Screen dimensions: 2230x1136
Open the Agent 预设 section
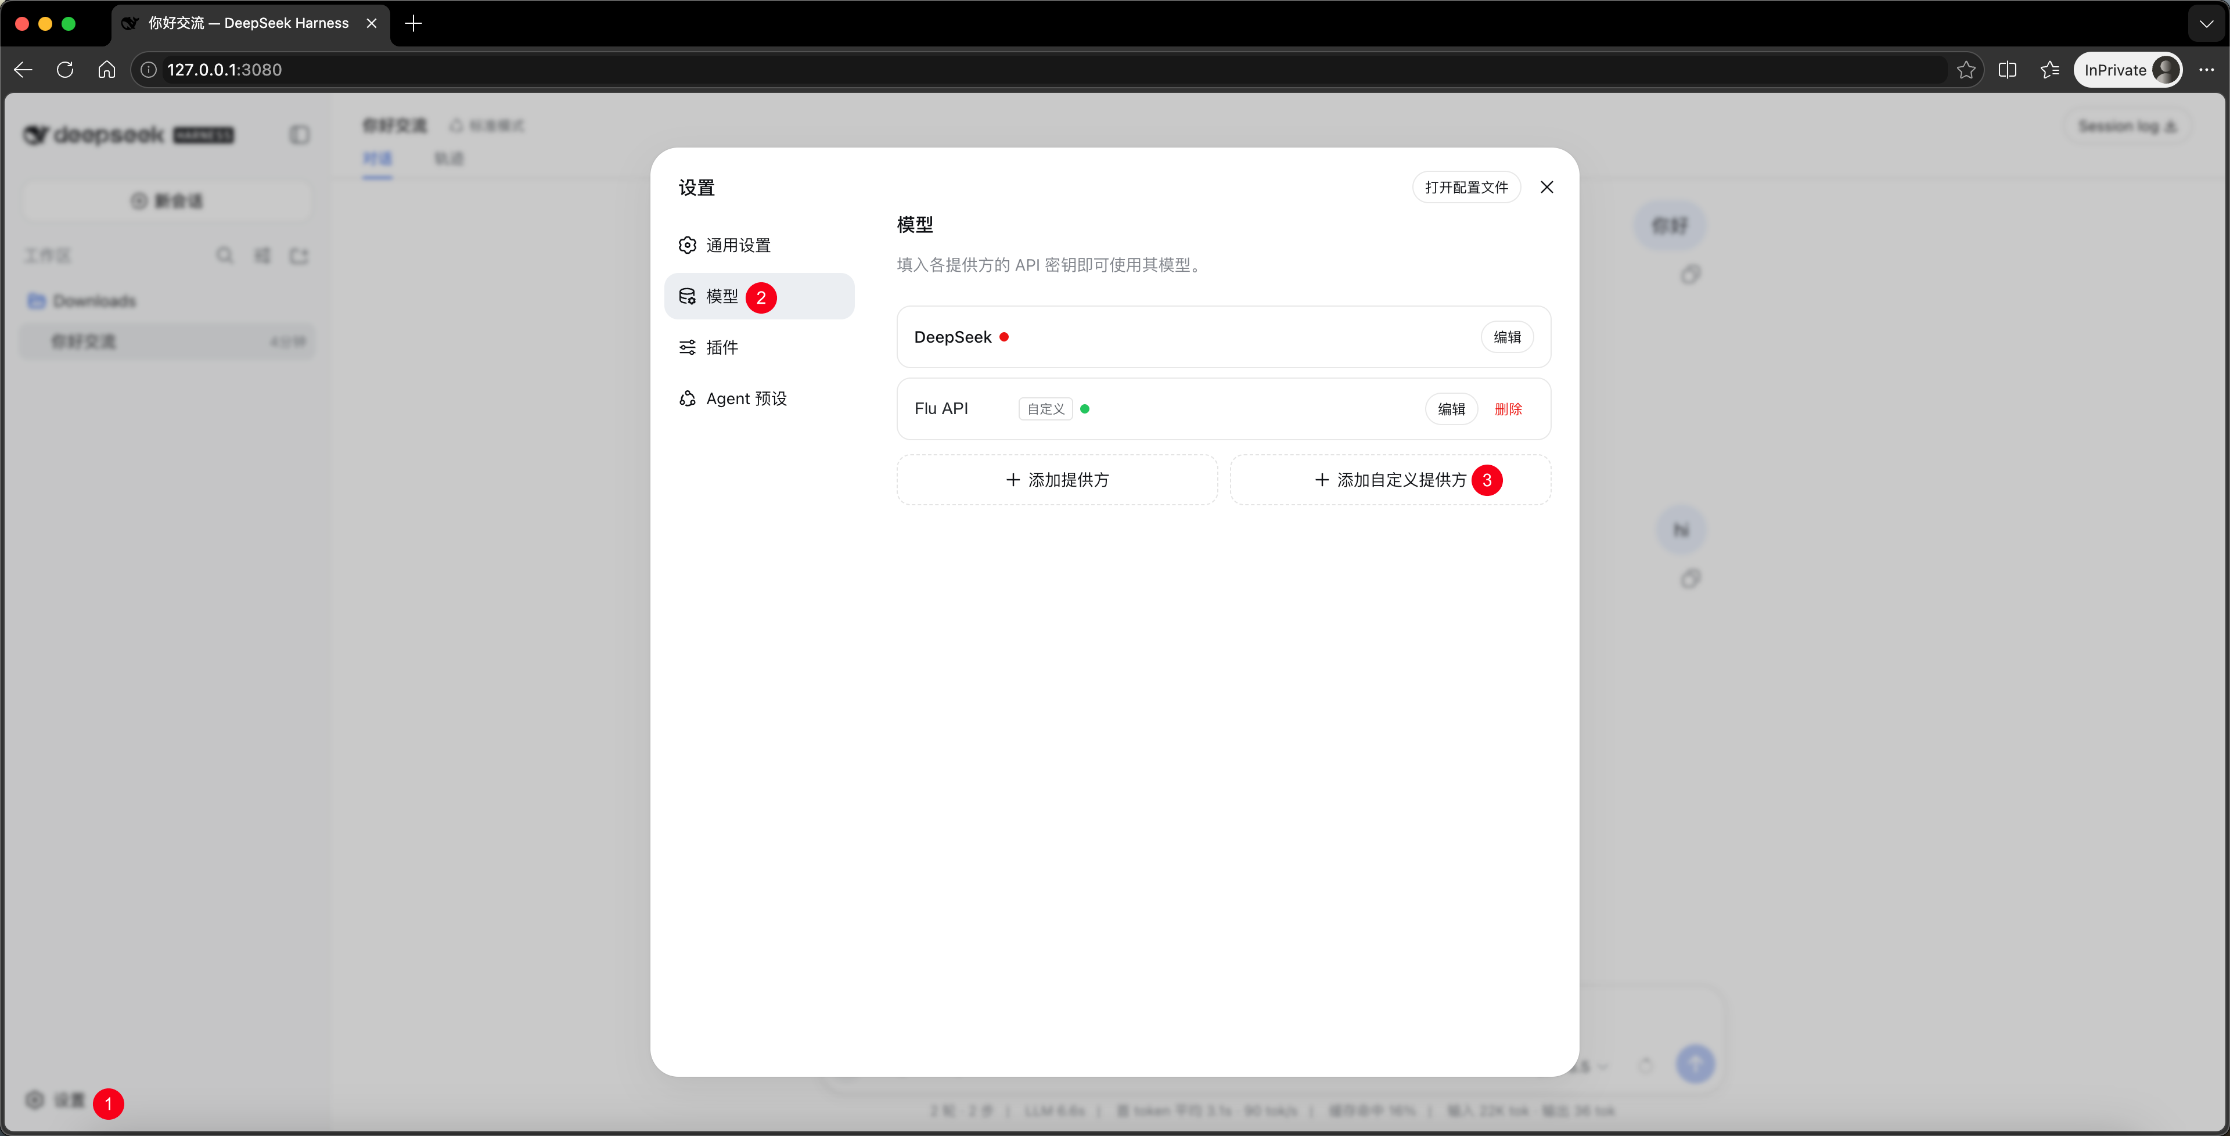(759, 398)
